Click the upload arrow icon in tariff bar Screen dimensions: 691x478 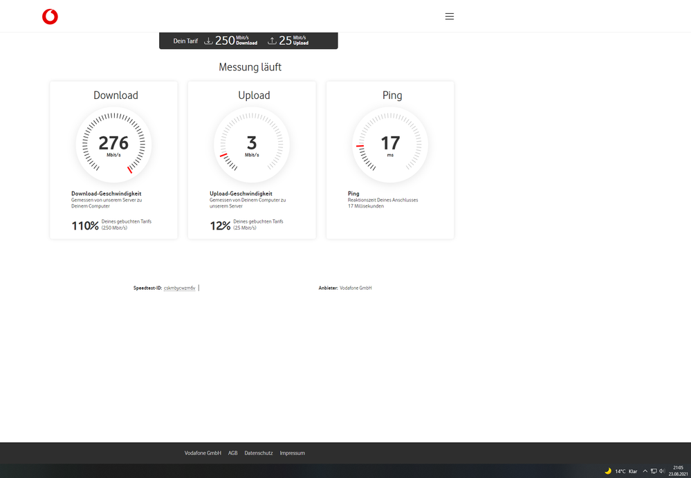tap(273, 41)
